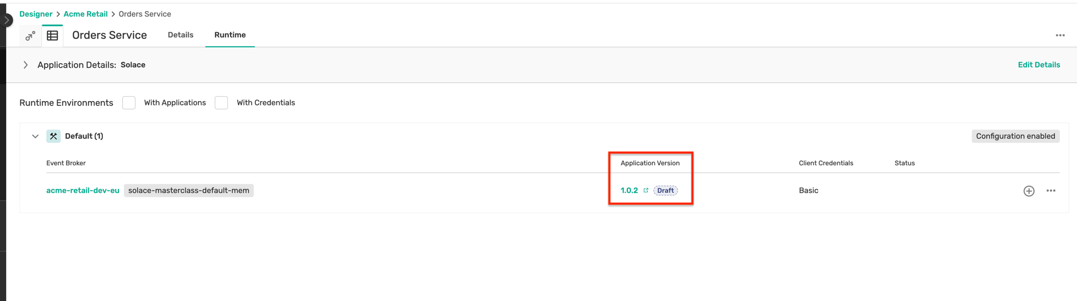The width and height of the screenshot is (1077, 301).
Task: Open external link icon beside version 1.0.2
Action: [x=646, y=191]
